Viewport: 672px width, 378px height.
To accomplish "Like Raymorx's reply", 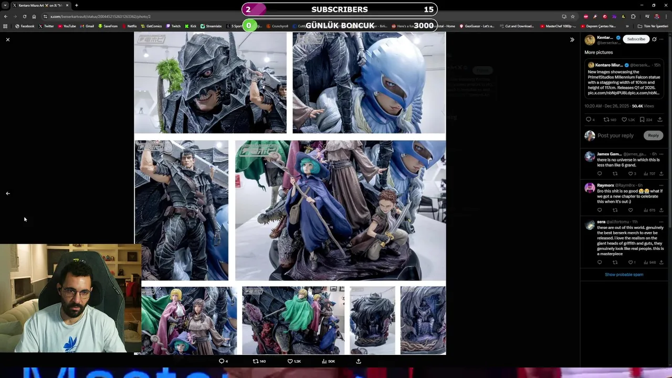I will tap(631, 210).
